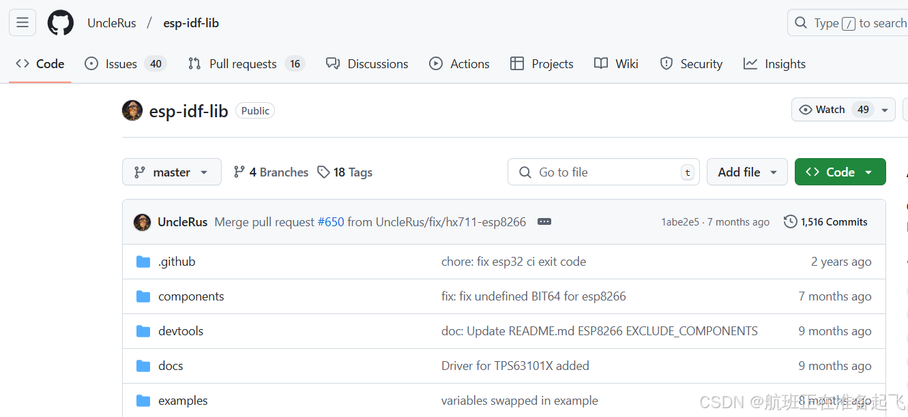
Task: Expand commit message ellipsis button
Action: click(544, 222)
